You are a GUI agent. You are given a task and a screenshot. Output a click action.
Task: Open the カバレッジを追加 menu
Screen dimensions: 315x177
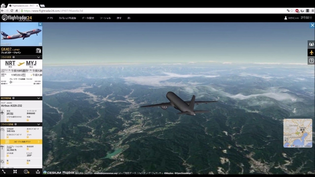click(67, 18)
